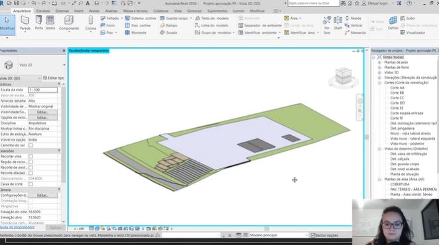
Task: Click the ViewCube in 3D view
Action: [344, 76]
